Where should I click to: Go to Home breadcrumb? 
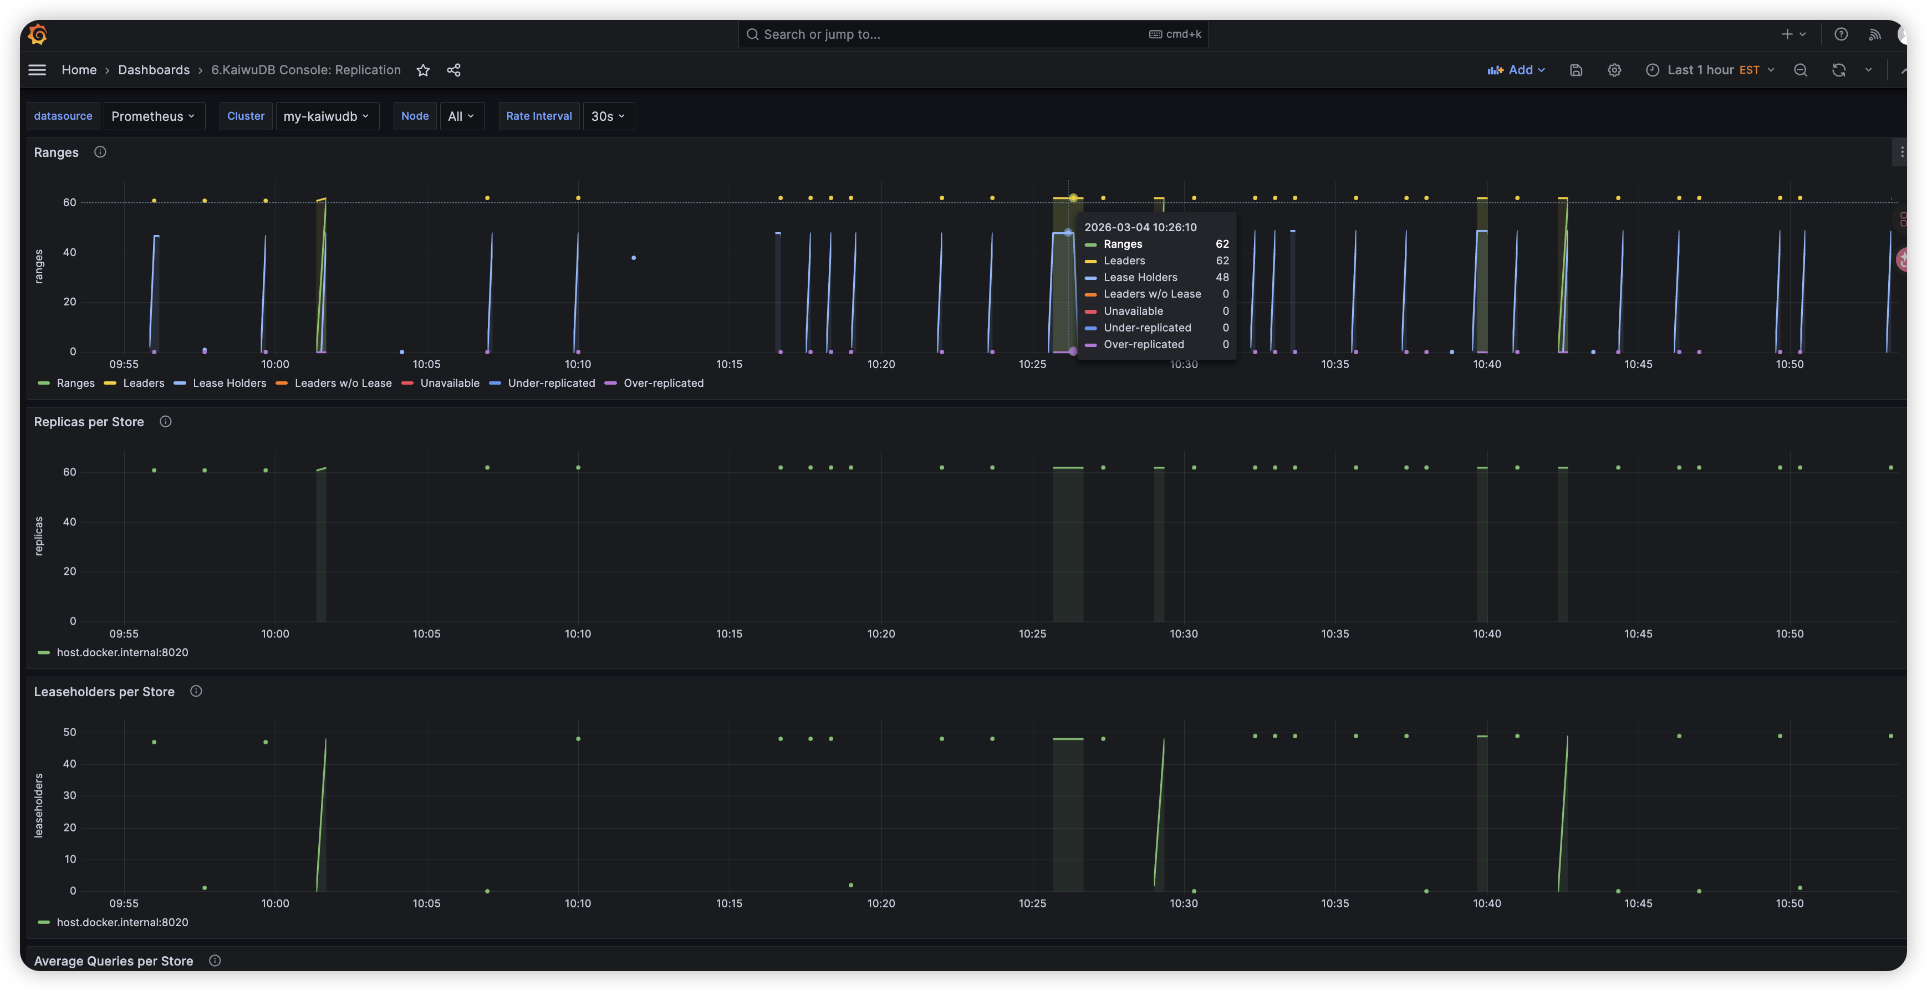coord(79,69)
